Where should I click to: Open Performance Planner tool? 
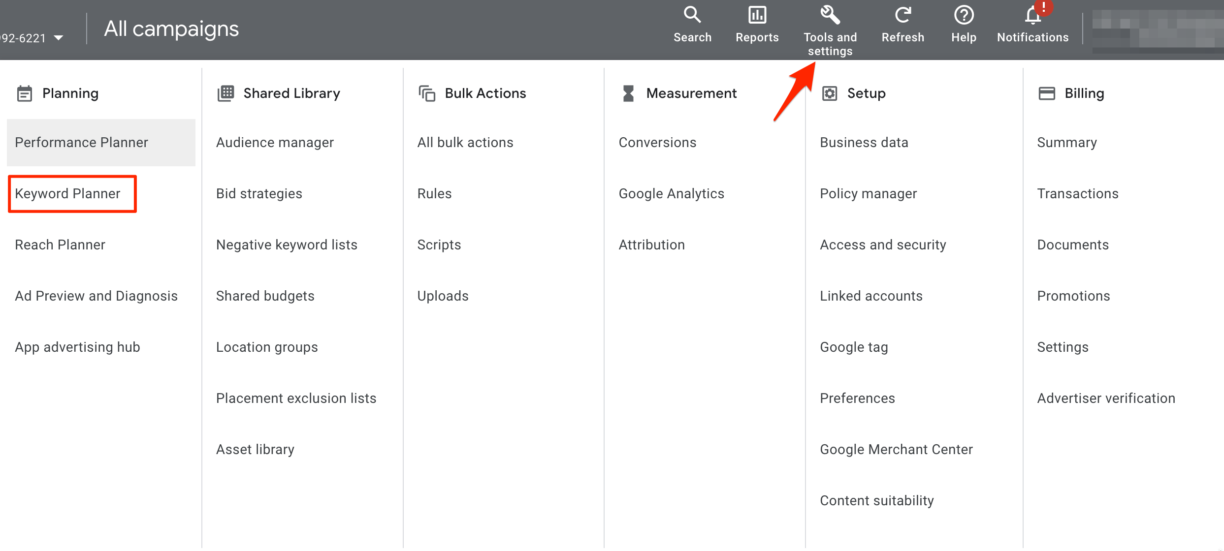click(x=82, y=142)
